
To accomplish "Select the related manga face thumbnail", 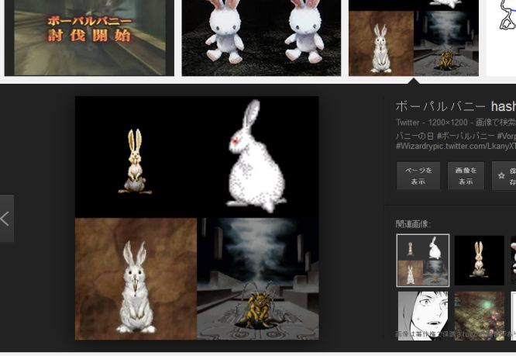I will point(423,316).
